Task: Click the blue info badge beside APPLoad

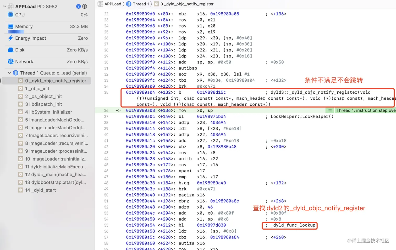Action: (x=78, y=6)
